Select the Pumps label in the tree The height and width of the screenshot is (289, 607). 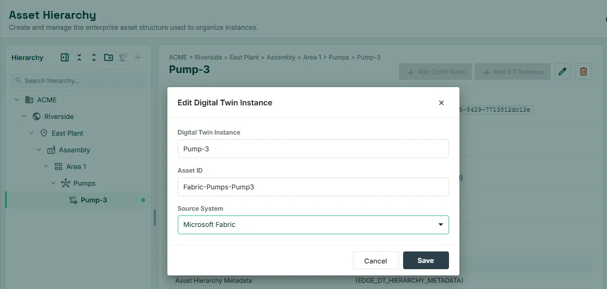[x=84, y=183]
